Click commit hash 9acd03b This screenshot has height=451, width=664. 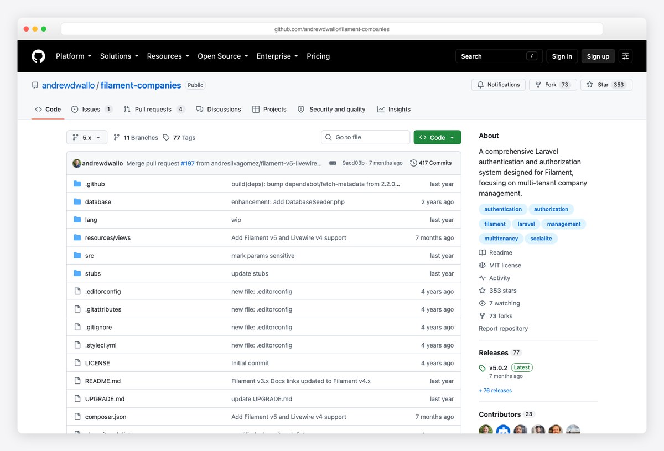354,163
